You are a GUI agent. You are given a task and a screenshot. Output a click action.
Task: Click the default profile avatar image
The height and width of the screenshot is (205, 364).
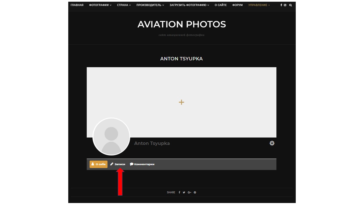[111, 137]
